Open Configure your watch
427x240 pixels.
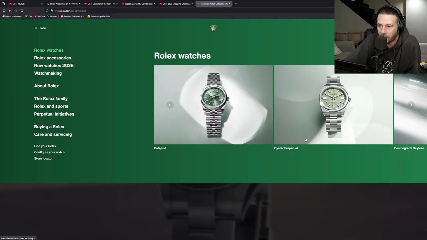[x=49, y=152]
